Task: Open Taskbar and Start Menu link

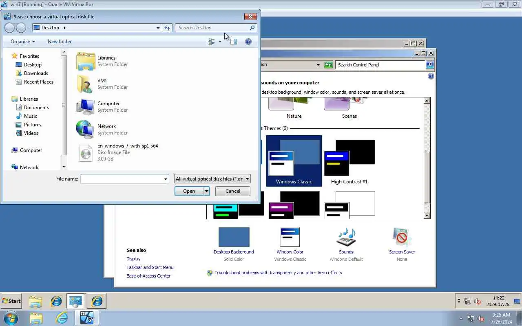Action: (x=150, y=267)
